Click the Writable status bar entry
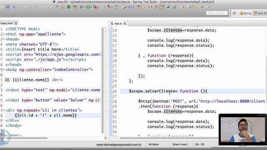The width and height of the screenshot is (267, 150). [154, 144]
